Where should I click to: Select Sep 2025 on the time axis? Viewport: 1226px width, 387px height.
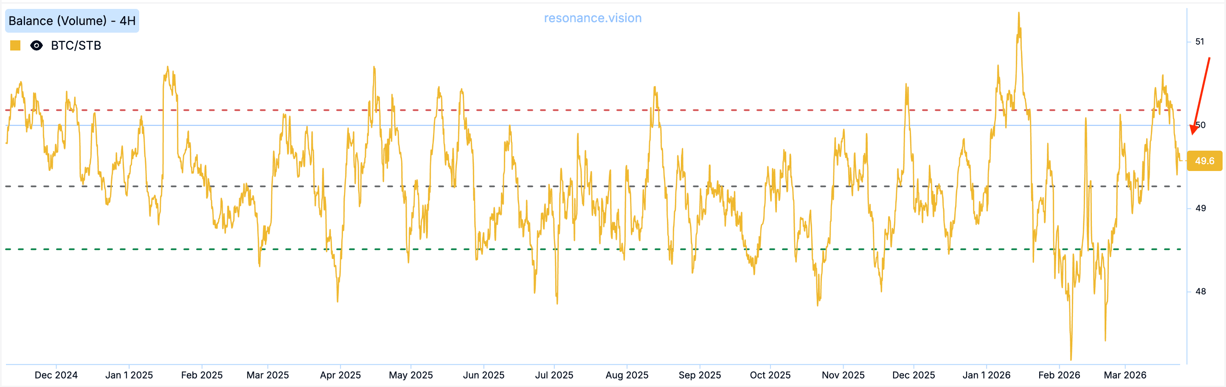tap(700, 375)
